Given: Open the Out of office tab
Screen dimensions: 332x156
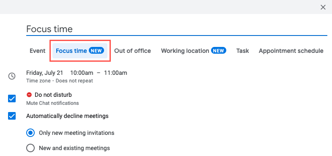Looking at the screenshot, I should coord(132,51).
